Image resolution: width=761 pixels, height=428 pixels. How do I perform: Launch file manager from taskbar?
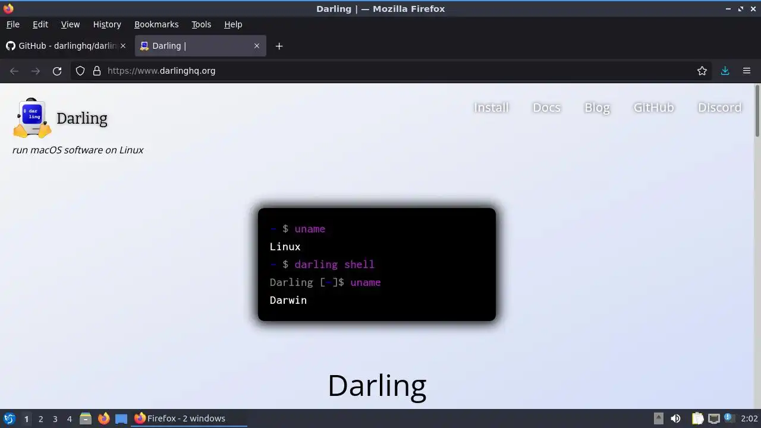(x=86, y=418)
